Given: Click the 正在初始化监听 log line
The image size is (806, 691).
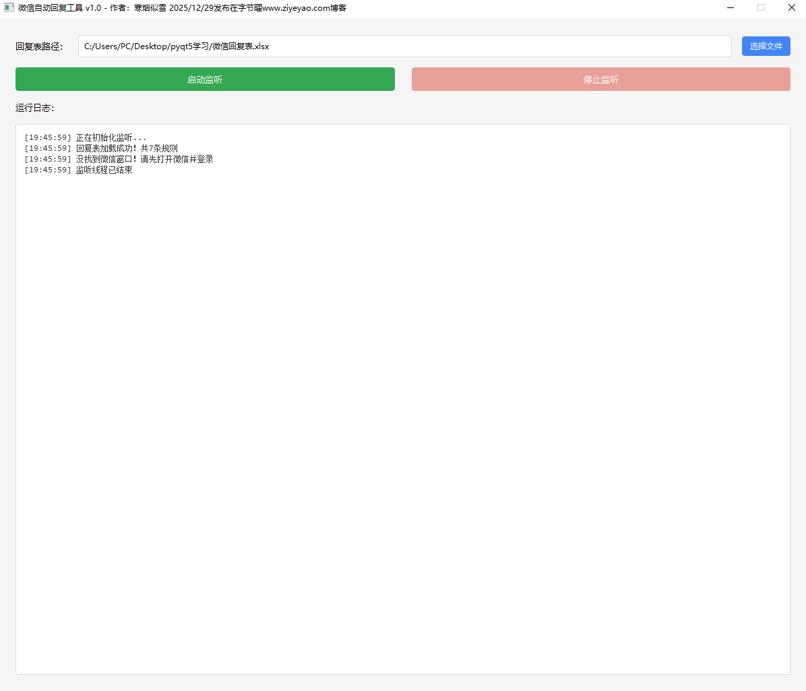Looking at the screenshot, I should pos(110,137).
